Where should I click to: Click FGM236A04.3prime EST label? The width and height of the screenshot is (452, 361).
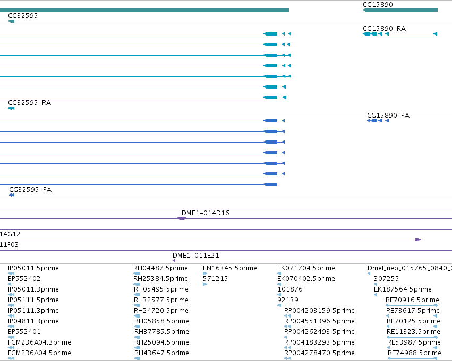39,342
